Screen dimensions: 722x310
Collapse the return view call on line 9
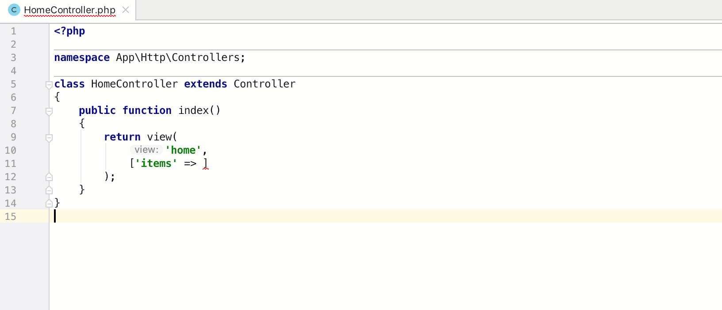(x=49, y=137)
